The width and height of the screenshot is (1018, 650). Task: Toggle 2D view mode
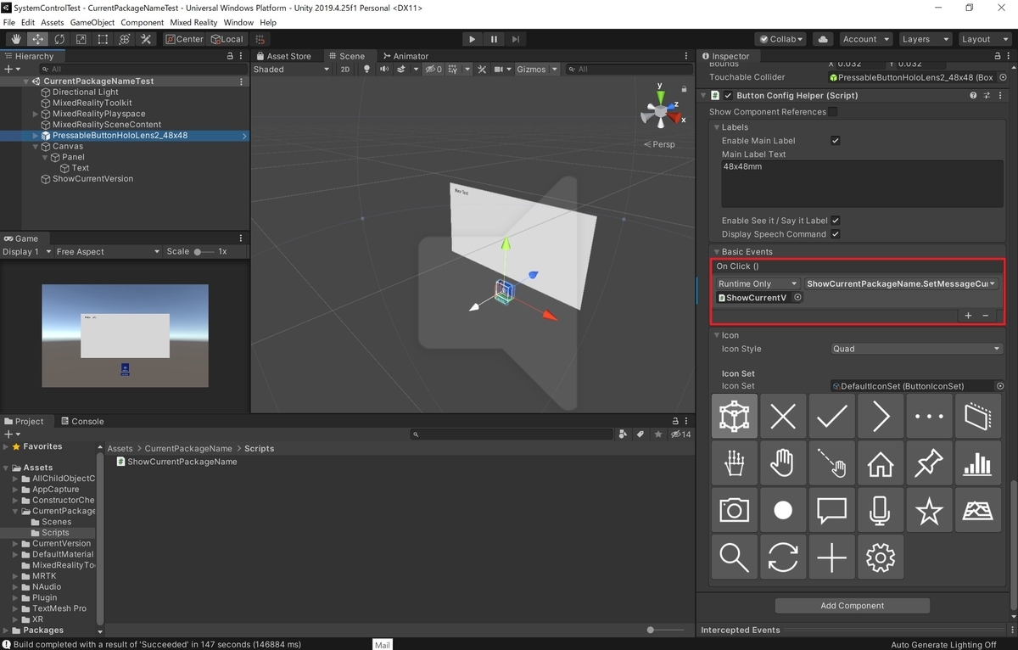pos(345,70)
